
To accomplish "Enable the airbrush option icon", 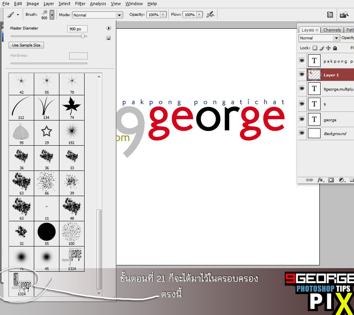I will [x=210, y=15].
